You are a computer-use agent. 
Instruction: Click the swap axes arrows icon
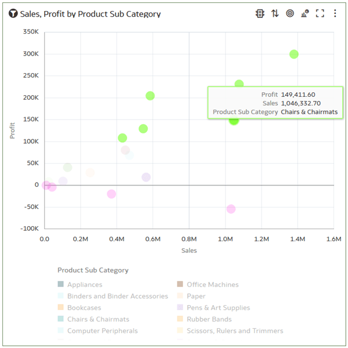click(x=275, y=13)
